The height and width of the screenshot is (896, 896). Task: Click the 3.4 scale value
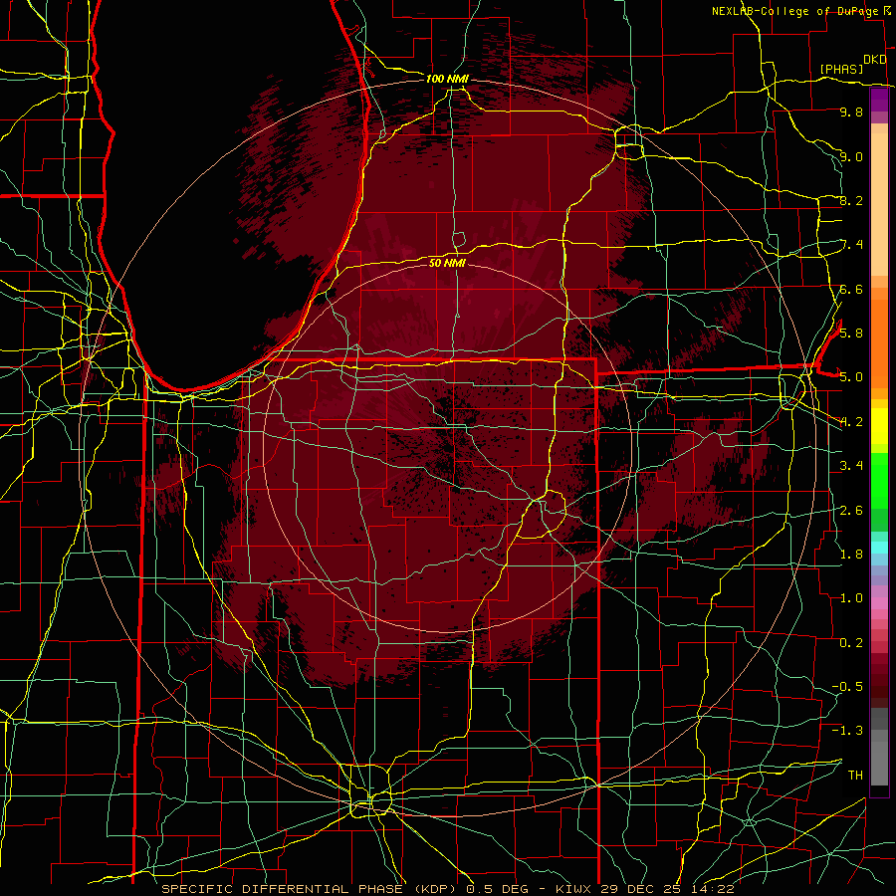point(851,466)
